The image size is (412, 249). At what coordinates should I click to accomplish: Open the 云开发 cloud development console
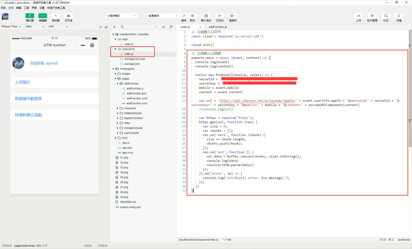(x=68, y=16)
